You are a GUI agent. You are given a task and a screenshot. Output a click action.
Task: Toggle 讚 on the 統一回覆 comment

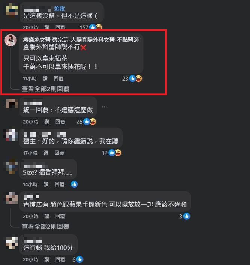(x=47, y=122)
